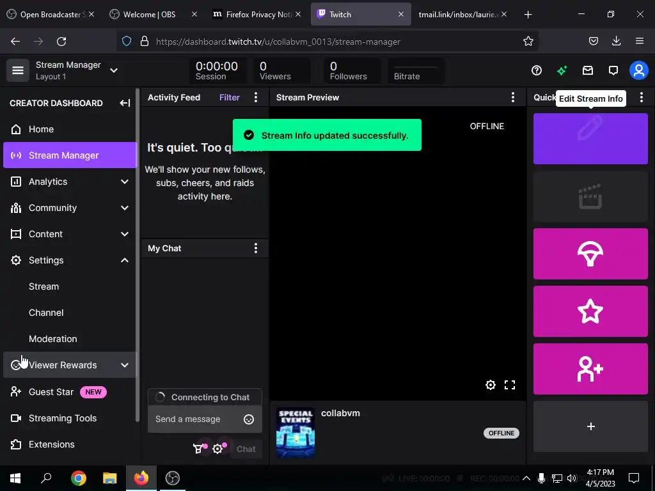Open the notifications inbox icon
This screenshot has height=491, width=655.
588,70
